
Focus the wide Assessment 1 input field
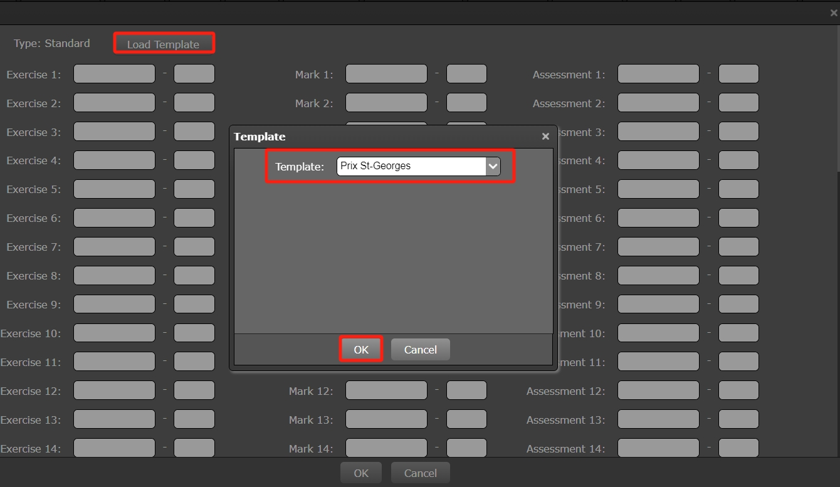point(658,74)
